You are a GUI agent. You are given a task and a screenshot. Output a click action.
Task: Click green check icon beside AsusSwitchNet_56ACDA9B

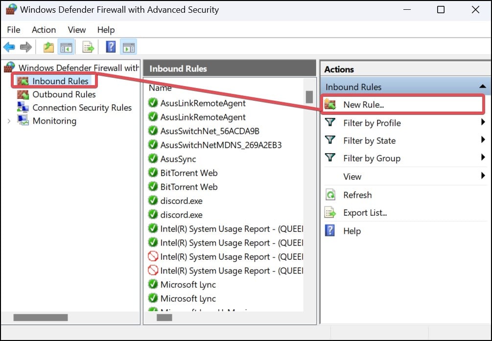click(153, 131)
